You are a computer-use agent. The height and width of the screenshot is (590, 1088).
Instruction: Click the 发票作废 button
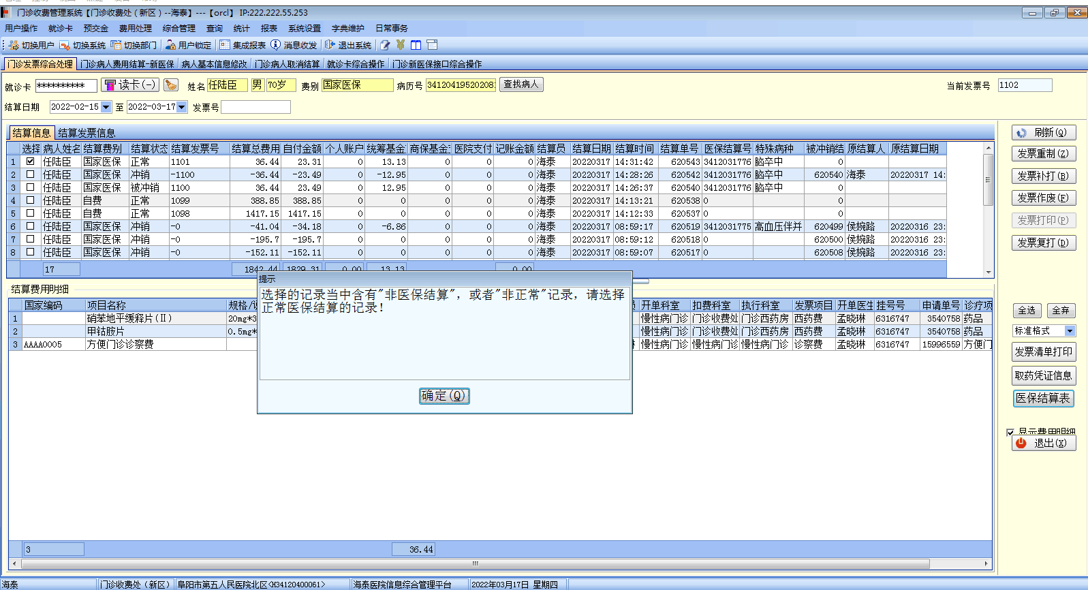coord(1044,198)
